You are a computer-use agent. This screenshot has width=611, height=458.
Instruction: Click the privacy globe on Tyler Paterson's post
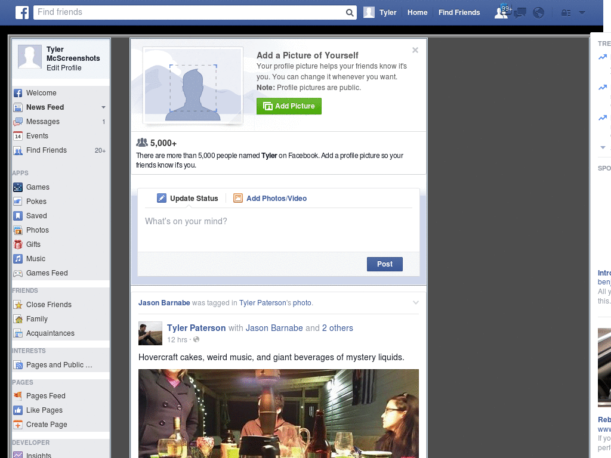pyautogui.click(x=196, y=340)
